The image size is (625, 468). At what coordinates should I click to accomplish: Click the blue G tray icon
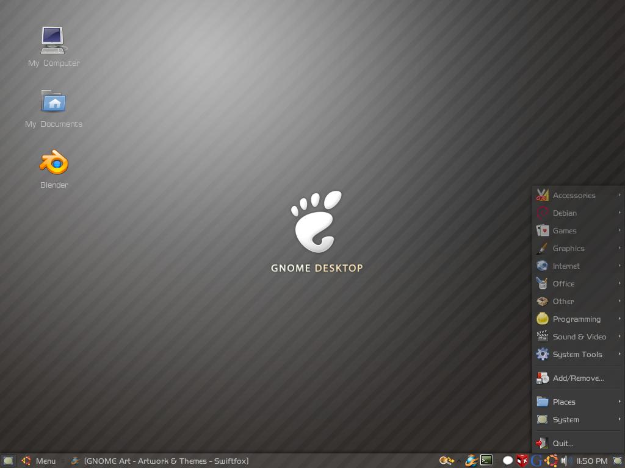click(x=536, y=461)
